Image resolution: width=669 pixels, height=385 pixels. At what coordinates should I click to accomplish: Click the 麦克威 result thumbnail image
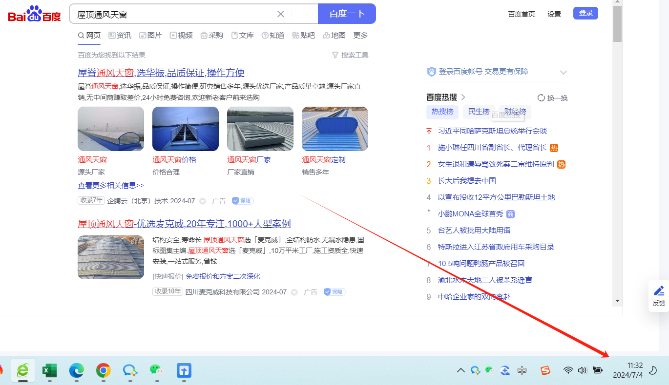(111, 257)
